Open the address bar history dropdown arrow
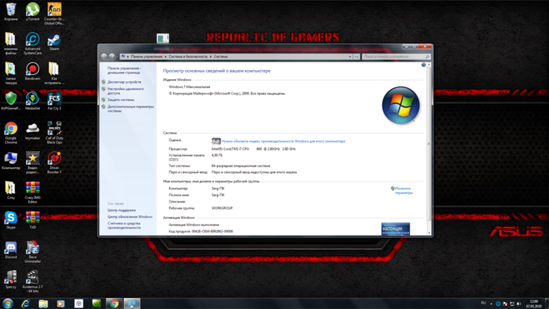Screen dimensions: 549x309 [x=350, y=56]
